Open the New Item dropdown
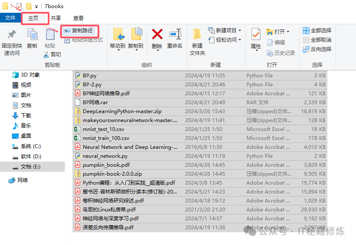The width and height of the screenshot is (356, 245). (225, 31)
